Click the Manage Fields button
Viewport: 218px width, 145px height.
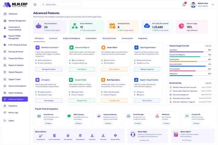click(x=82, y=101)
